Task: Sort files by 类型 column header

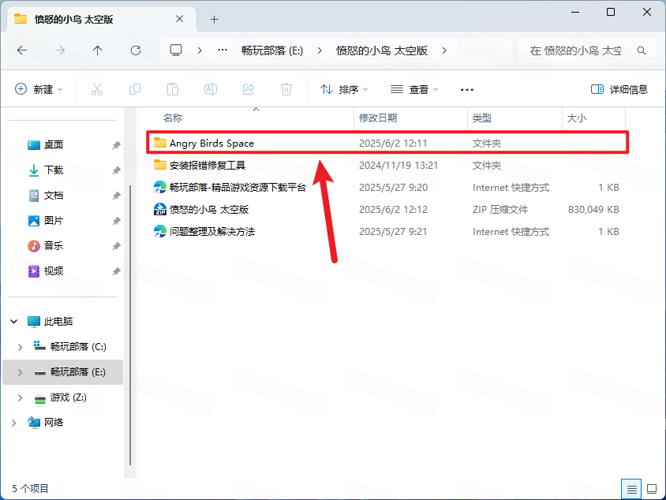Action: 482,118
